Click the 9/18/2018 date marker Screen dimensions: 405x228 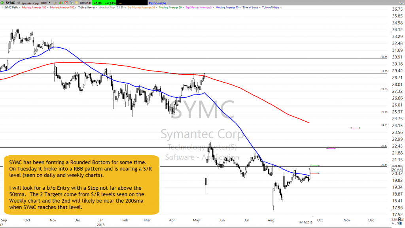pyautogui.click(x=306, y=222)
